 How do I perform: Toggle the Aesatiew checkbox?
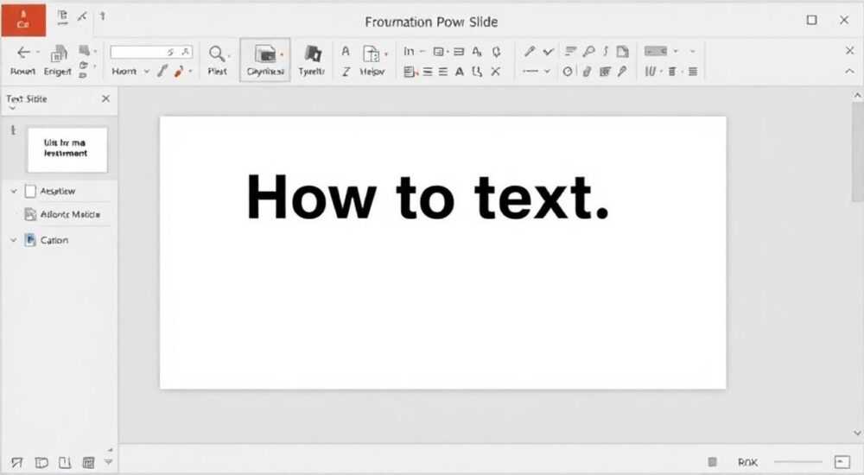(x=30, y=191)
